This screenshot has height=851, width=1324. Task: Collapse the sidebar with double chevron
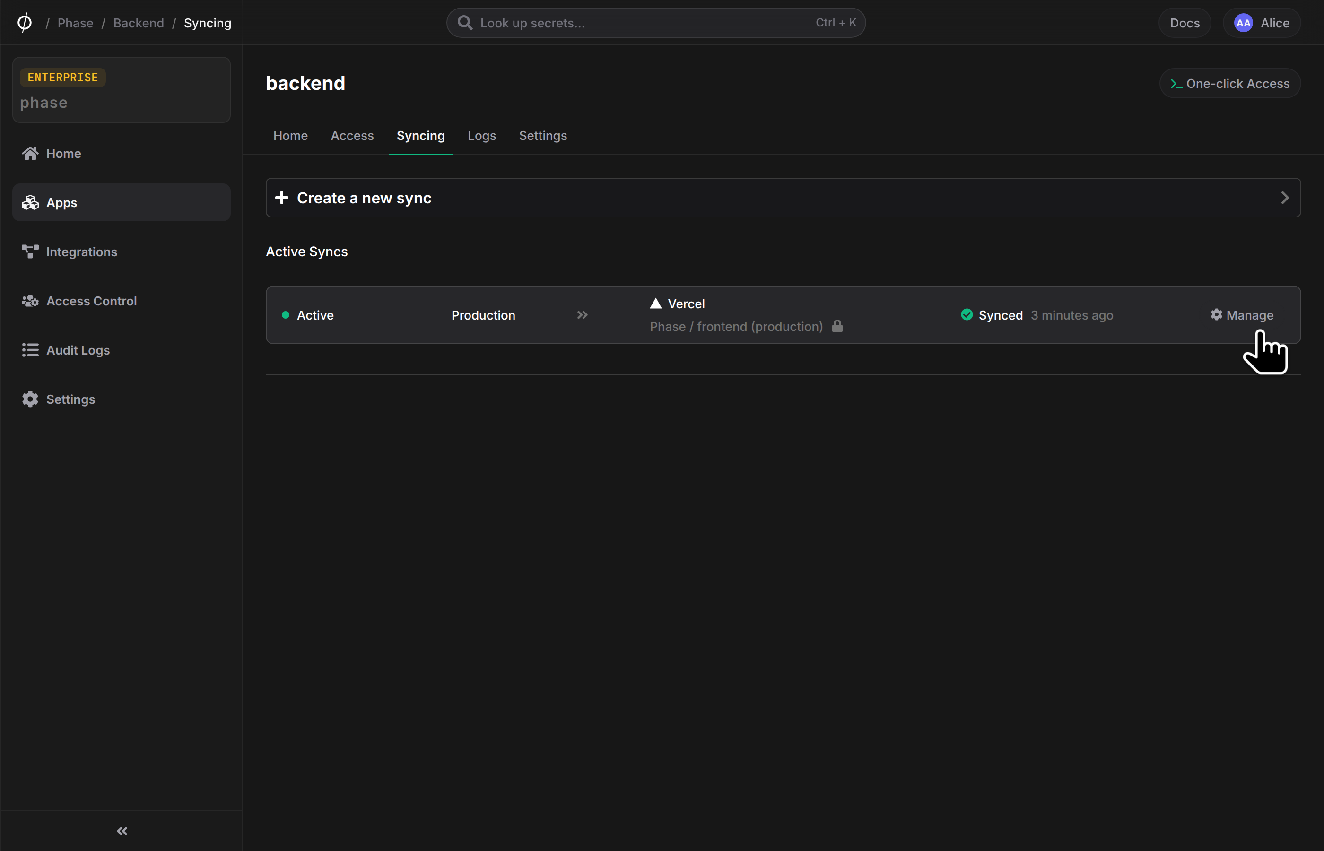pos(122,831)
